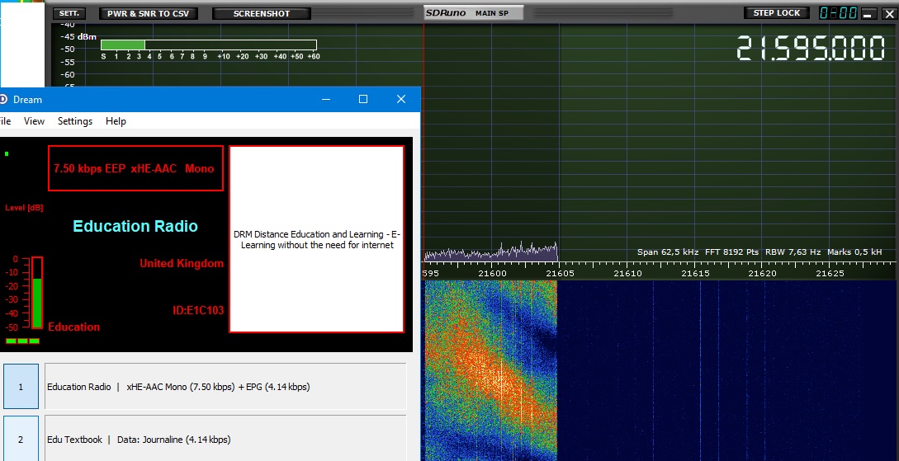
Task: Minimize the Dream window
Action: point(324,99)
